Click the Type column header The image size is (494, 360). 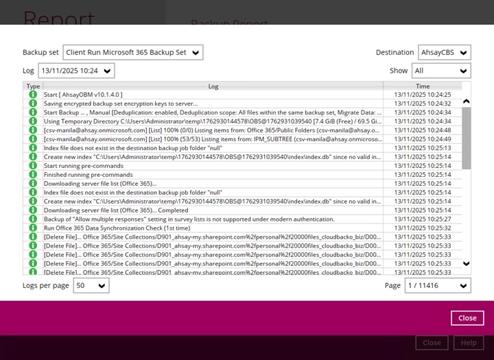pyautogui.click(x=33, y=86)
